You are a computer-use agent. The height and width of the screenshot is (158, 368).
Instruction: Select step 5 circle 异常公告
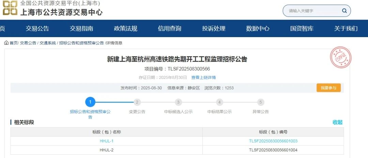261,102
